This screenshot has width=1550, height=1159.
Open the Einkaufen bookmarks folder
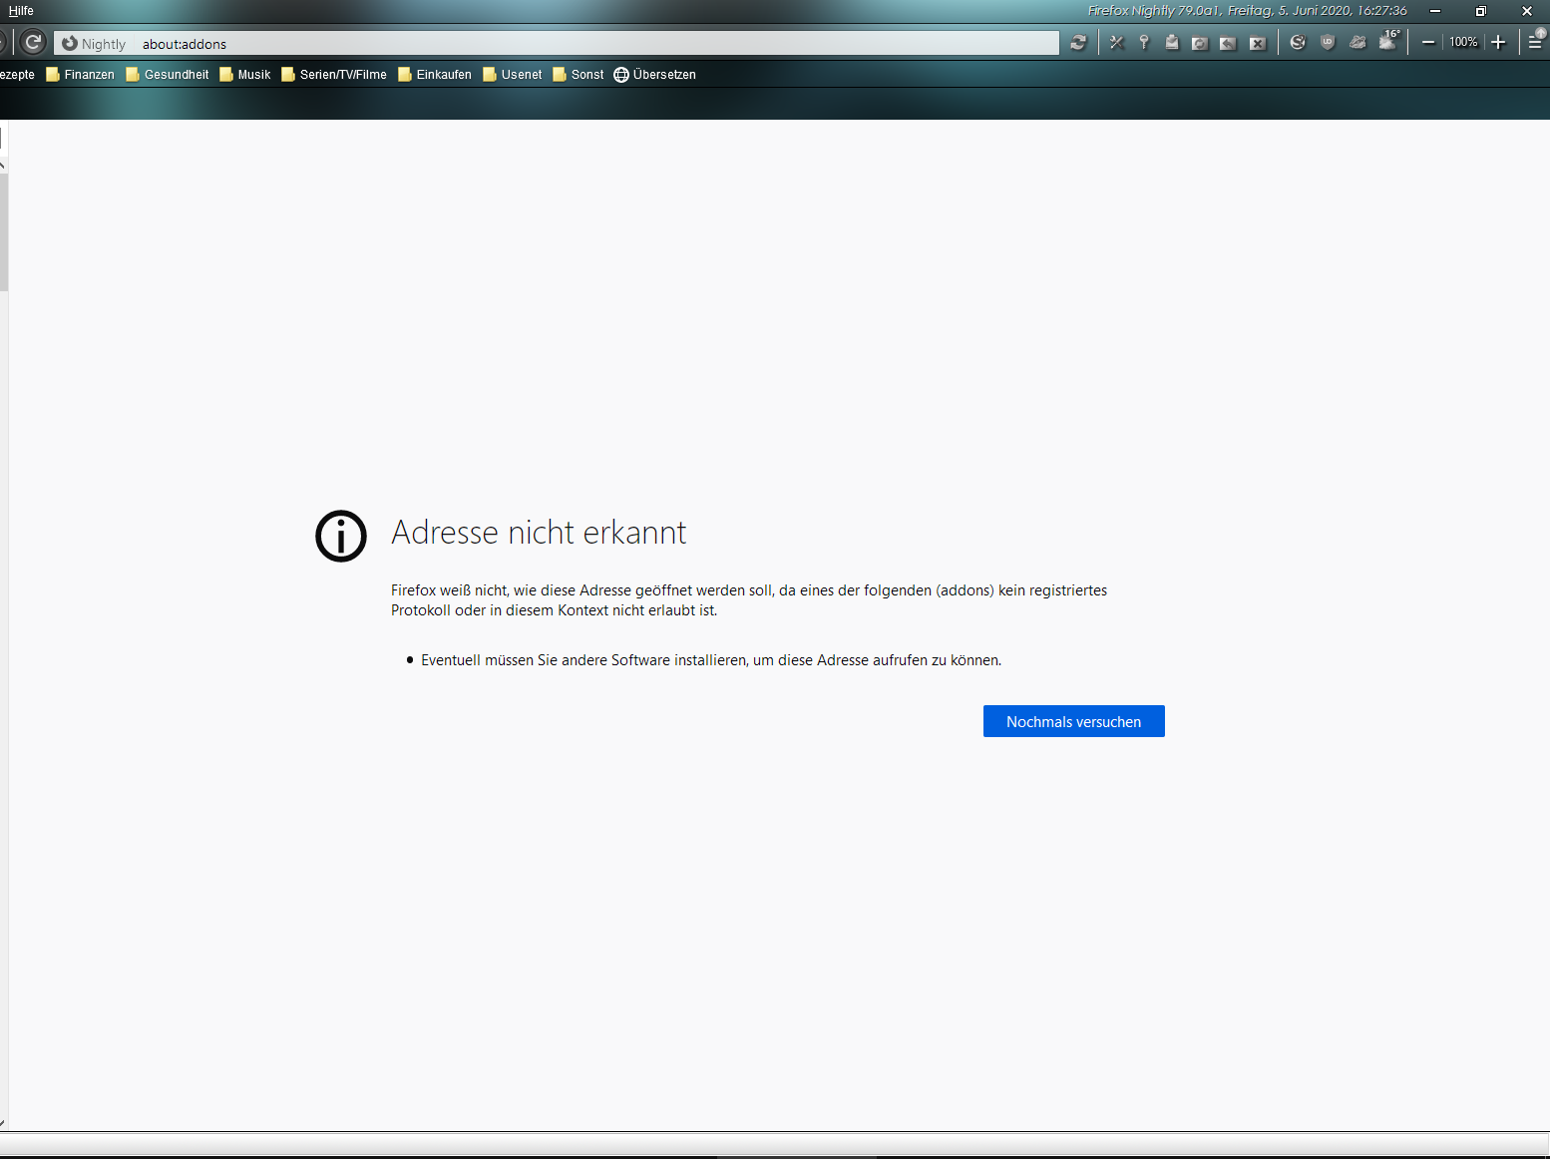tap(435, 75)
